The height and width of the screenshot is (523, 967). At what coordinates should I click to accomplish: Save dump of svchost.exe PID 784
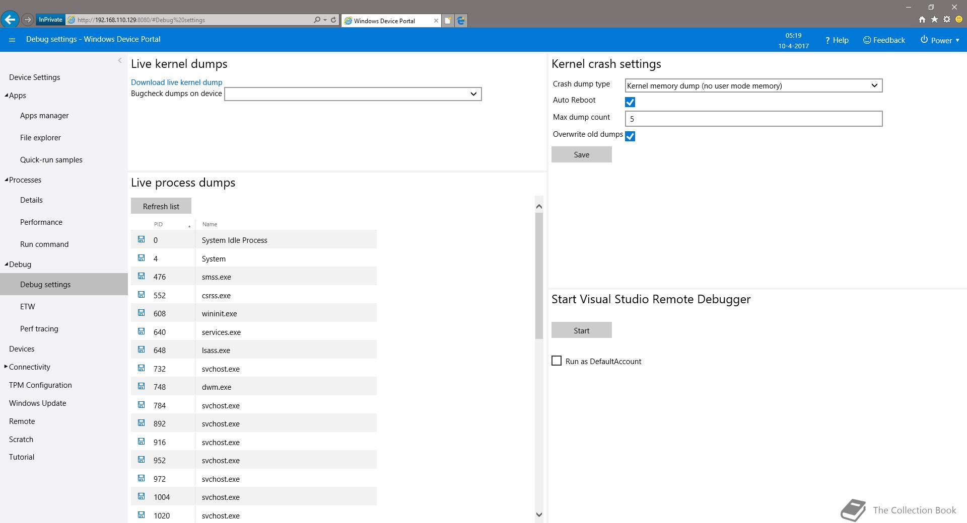click(141, 405)
